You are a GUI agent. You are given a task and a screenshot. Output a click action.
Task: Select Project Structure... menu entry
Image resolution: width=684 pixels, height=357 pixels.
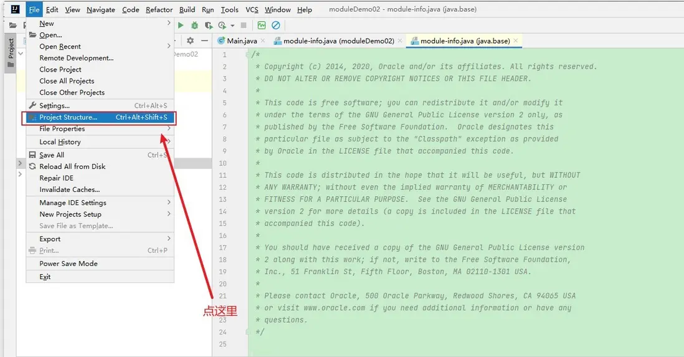[100, 117]
